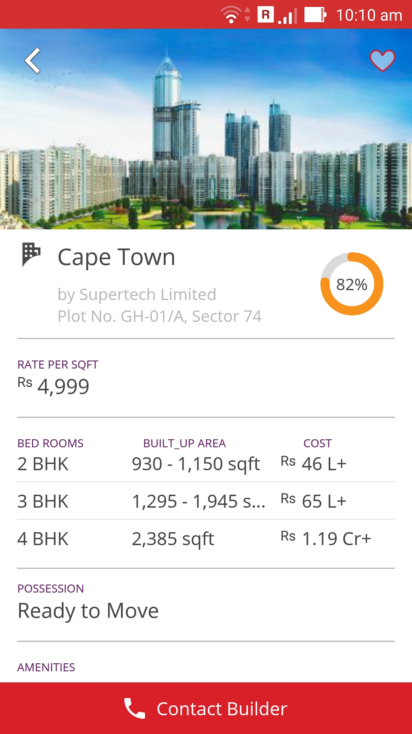The height and width of the screenshot is (734, 412).
Task: Tap the AMENITIES section heading
Action: click(46, 667)
